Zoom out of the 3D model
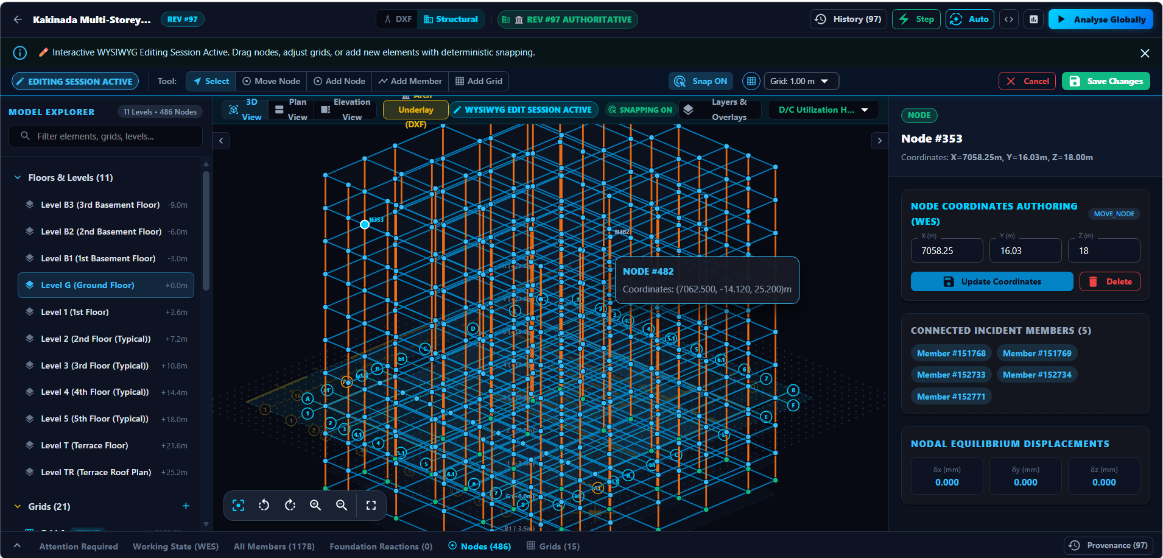 (342, 505)
